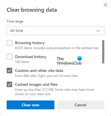Image resolution: width=111 pixels, height=116 pixels.
Task: Open the All time range dropdown
Action: [x=56, y=31]
